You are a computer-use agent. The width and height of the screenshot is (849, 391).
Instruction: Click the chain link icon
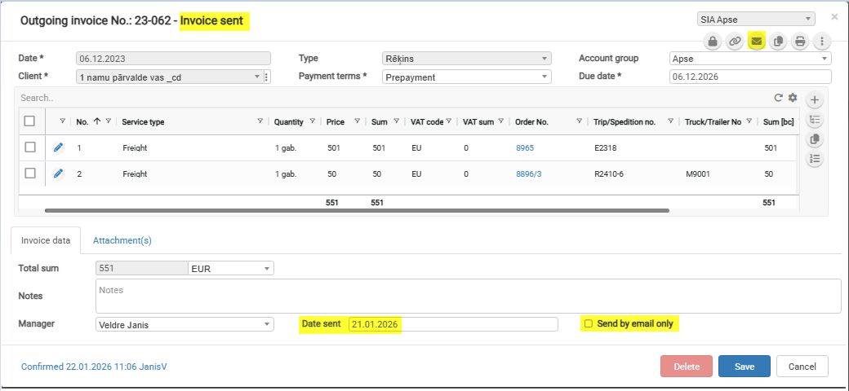pyautogui.click(x=735, y=42)
